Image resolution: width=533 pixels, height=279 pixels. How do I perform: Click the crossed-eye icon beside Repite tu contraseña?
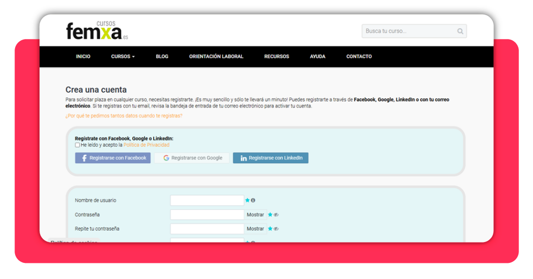(276, 229)
